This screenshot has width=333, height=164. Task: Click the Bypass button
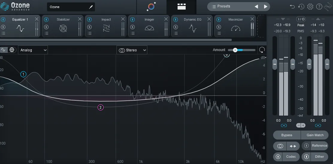287,135
